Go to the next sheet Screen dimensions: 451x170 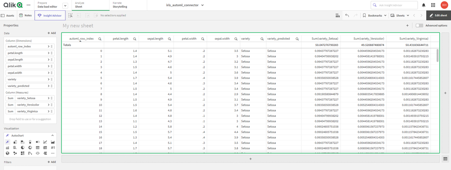[x=421, y=15]
